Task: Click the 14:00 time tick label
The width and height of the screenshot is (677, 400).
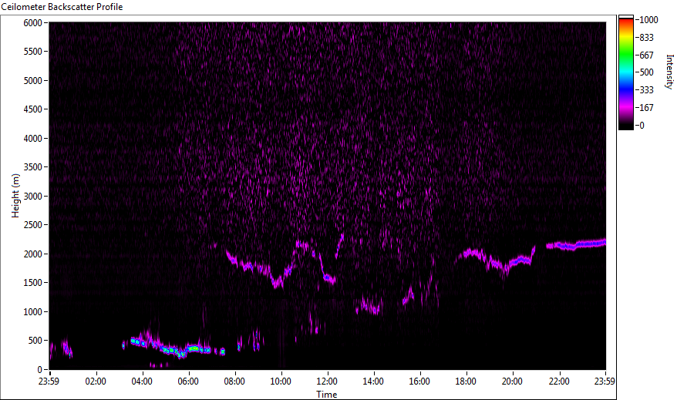Action: click(x=373, y=382)
